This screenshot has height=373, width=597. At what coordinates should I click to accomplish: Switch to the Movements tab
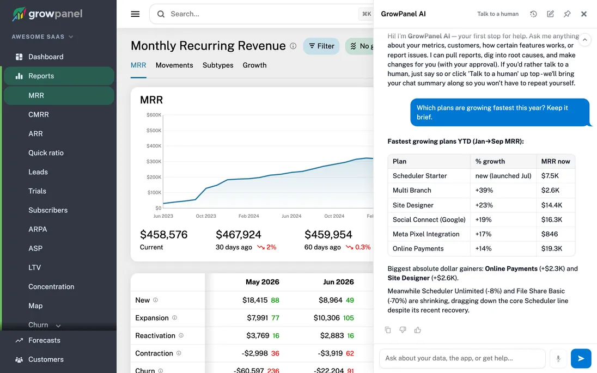(174, 65)
